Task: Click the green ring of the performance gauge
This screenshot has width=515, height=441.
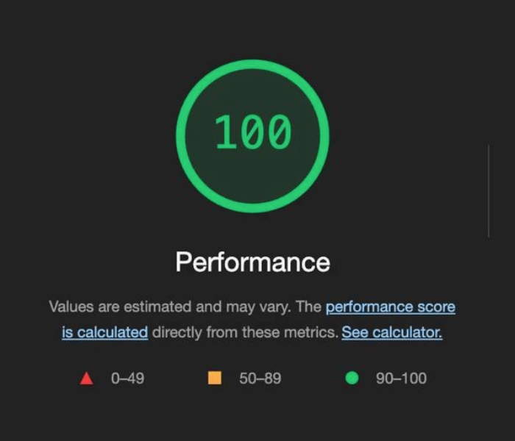Action: point(252,64)
